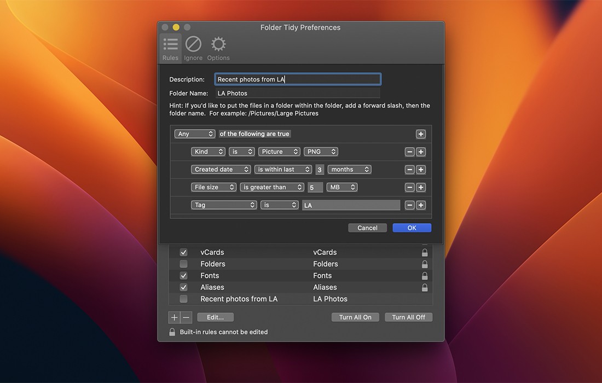Click the add rule plus button below list
The width and height of the screenshot is (602, 383).
click(174, 317)
